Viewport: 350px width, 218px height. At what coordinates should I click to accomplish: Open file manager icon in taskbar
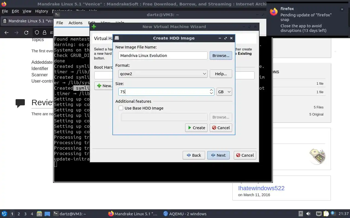pyautogui.click(x=39, y=214)
